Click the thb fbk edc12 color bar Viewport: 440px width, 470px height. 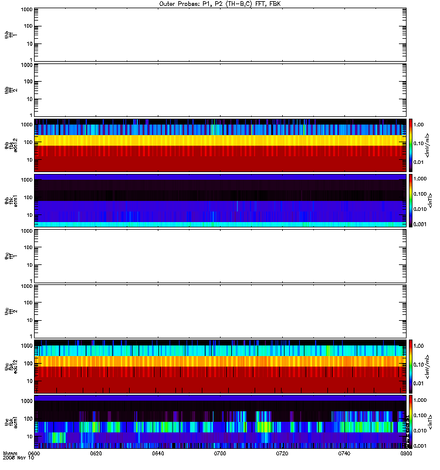pyautogui.click(x=411, y=145)
